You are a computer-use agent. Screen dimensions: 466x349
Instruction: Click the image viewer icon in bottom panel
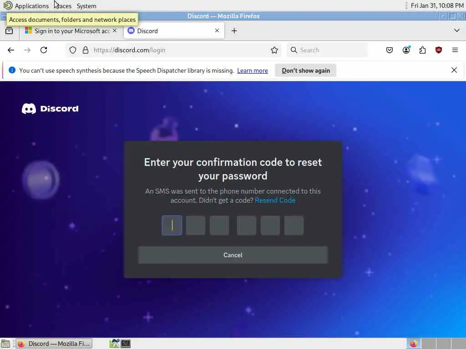[114, 344]
